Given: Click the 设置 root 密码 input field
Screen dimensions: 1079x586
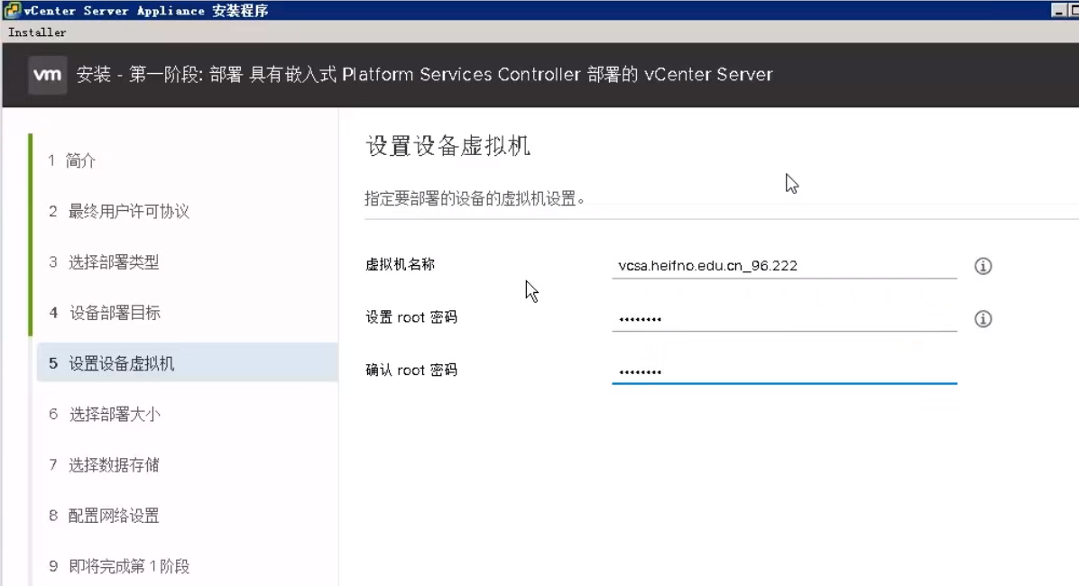Looking at the screenshot, I should click(x=784, y=318).
